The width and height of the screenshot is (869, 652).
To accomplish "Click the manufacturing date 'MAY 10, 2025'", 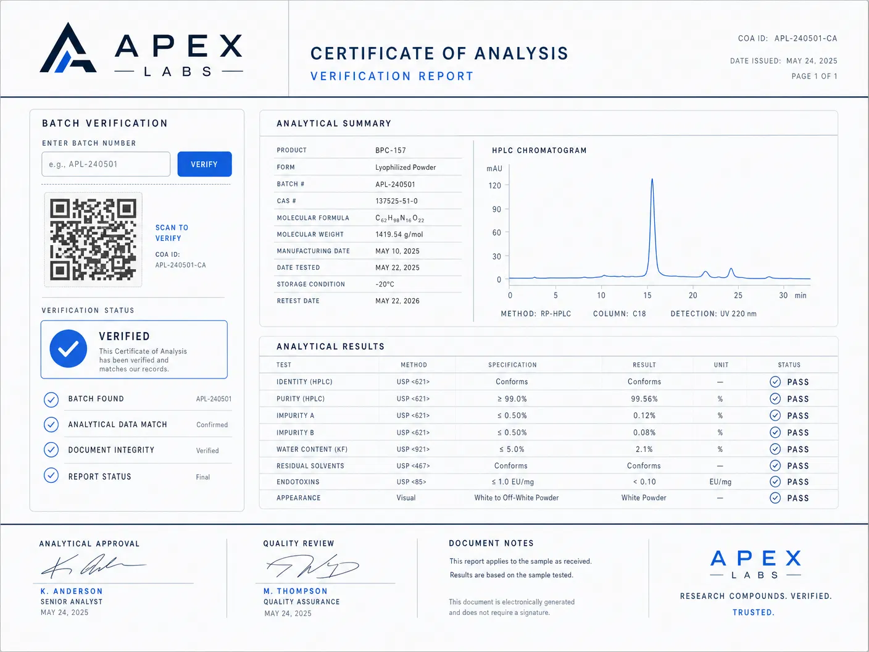I will coord(397,251).
